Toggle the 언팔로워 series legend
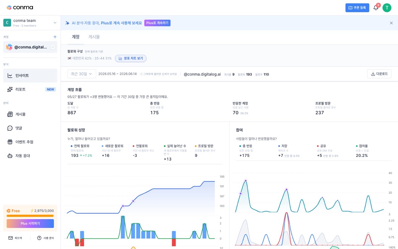 [x=140, y=146]
